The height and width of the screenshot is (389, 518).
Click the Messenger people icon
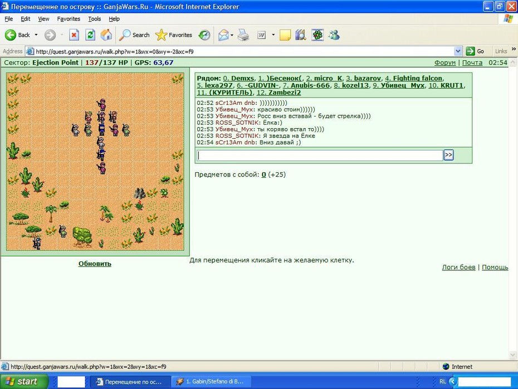point(334,35)
